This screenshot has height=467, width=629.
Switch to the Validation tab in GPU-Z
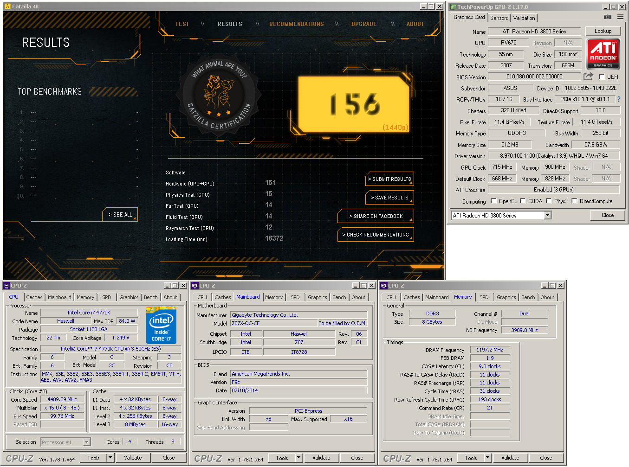524,18
